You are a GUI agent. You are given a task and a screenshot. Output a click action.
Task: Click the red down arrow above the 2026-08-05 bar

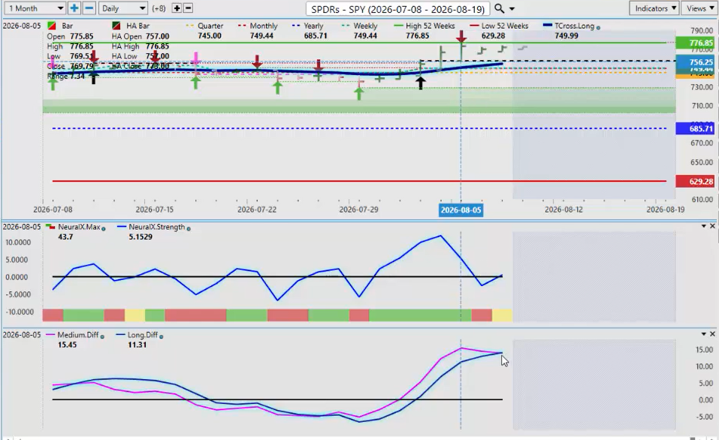461,37
